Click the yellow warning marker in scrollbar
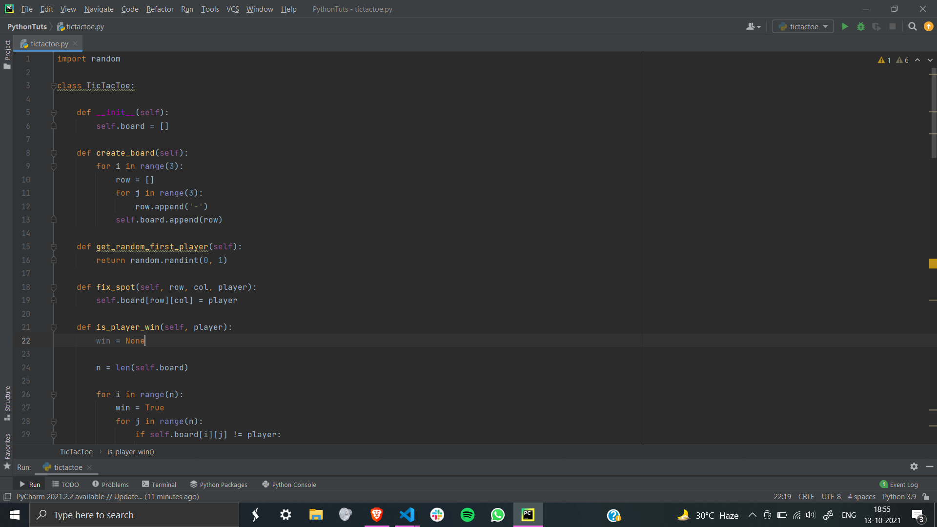Image resolution: width=937 pixels, height=527 pixels. [933, 264]
